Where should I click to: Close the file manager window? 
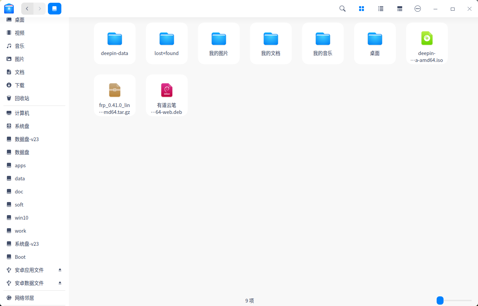coord(469,9)
